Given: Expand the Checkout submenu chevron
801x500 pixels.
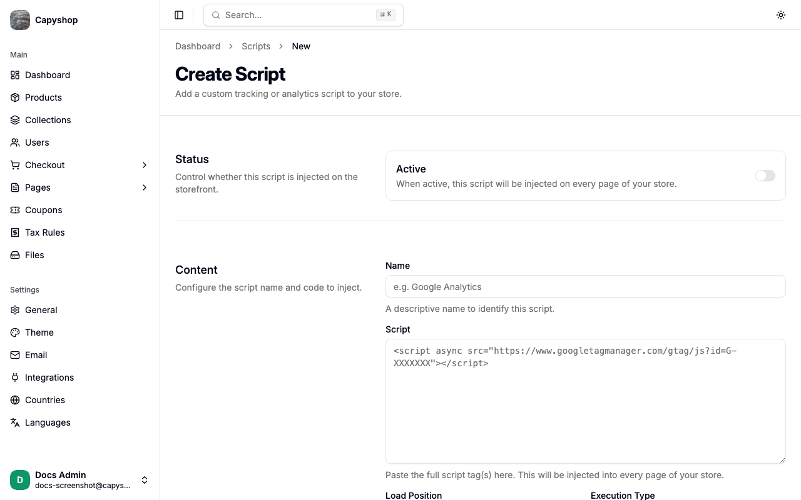Looking at the screenshot, I should (x=145, y=165).
